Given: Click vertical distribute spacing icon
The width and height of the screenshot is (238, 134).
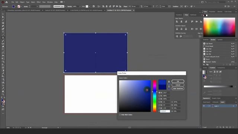Looking at the screenshot, I should pos(177,36).
